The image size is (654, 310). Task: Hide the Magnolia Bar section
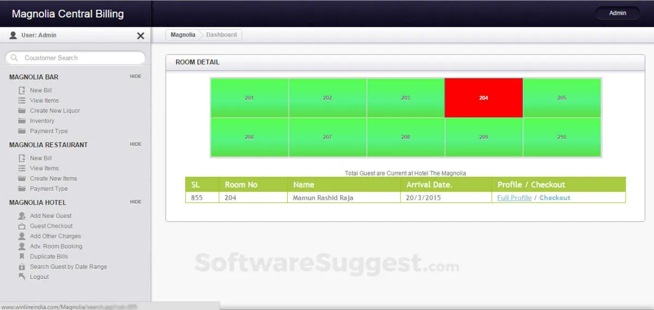[x=136, y=77]
